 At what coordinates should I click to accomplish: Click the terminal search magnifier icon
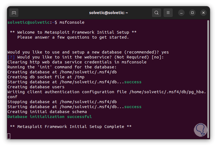[x=157, y=13]
